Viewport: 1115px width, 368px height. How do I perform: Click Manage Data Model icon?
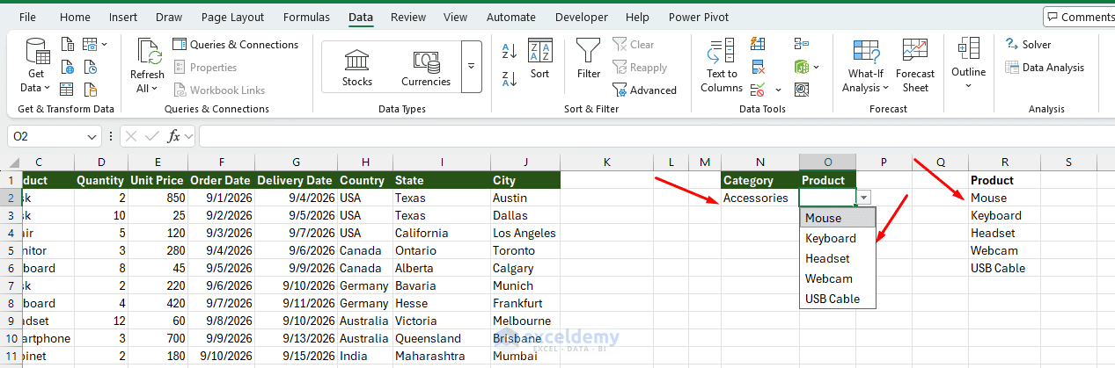(x=801, y=67)
